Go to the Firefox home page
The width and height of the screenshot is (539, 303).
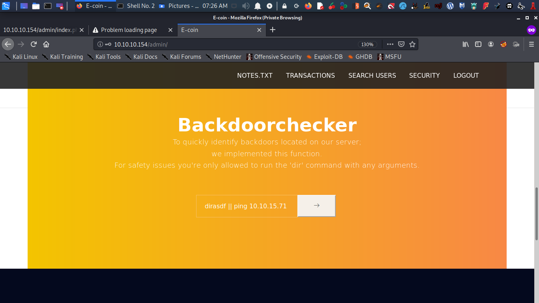(x=46, y=44)
